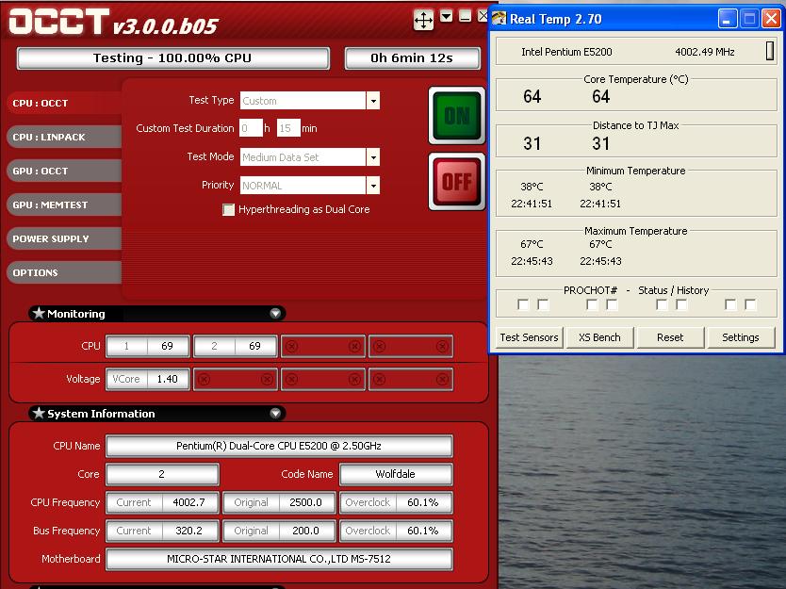Open the Test Mode dropdown
The image size is (786, 589).
coord(373,157)
